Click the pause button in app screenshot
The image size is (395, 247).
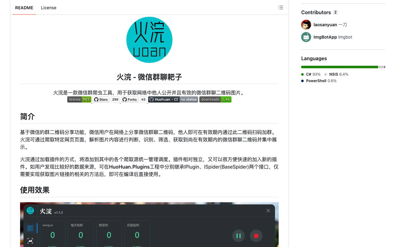pos(239,236)
